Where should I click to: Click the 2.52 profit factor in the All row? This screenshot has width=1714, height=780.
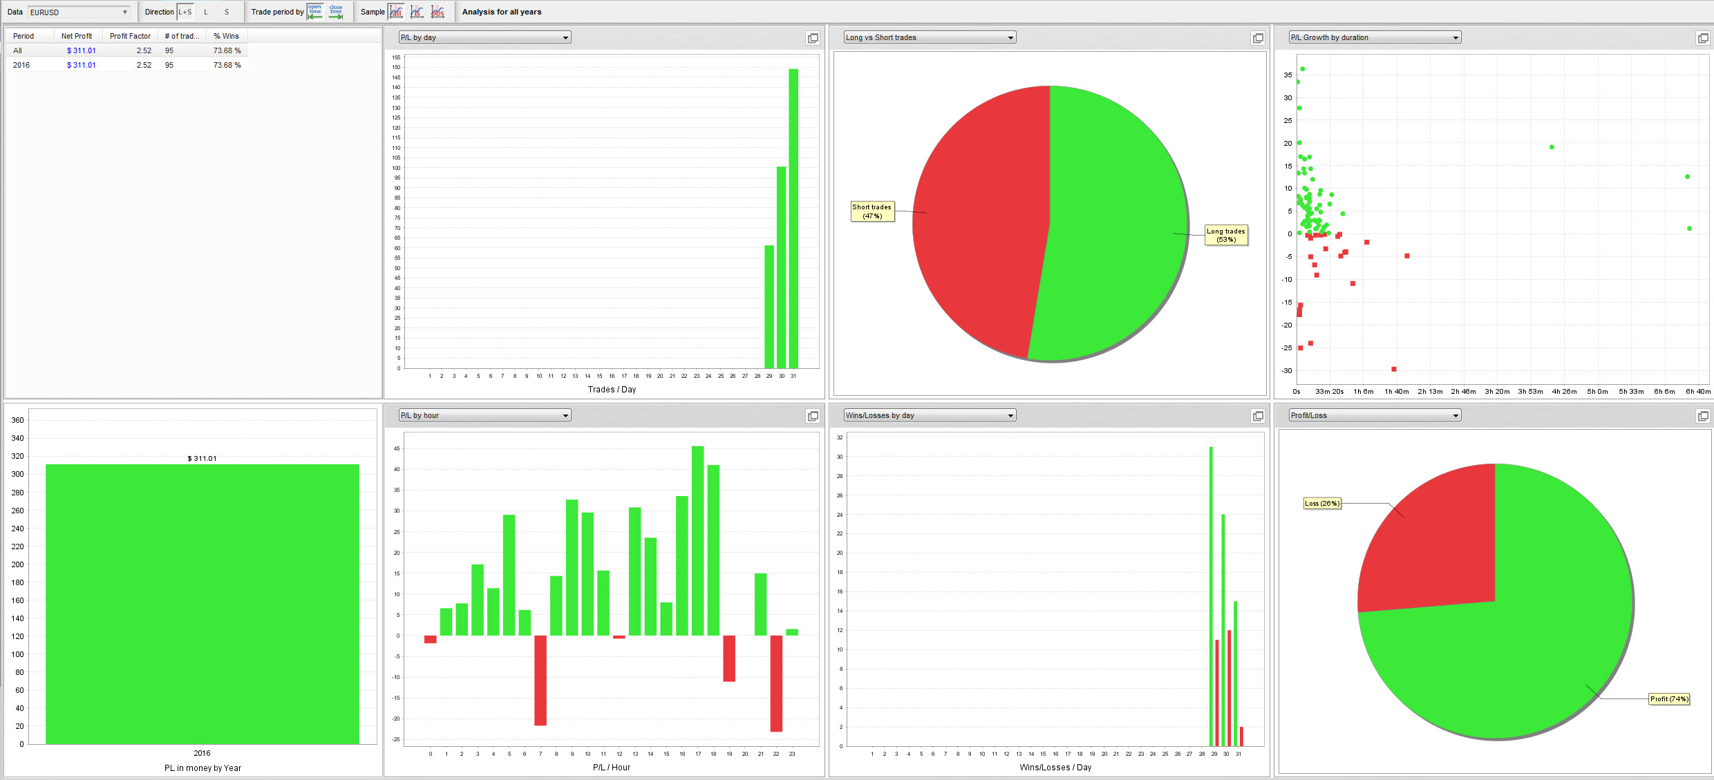click(144, 50)
